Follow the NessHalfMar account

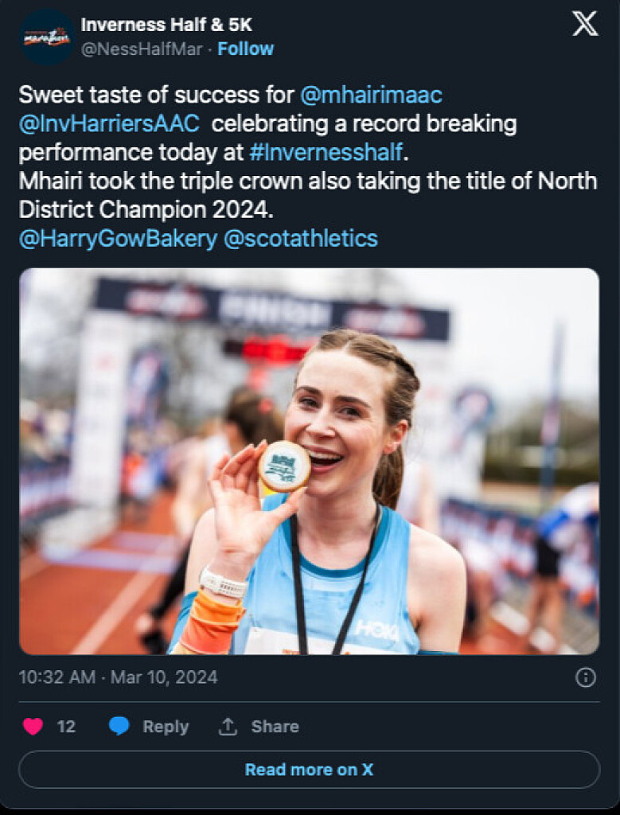click(246, 49)
